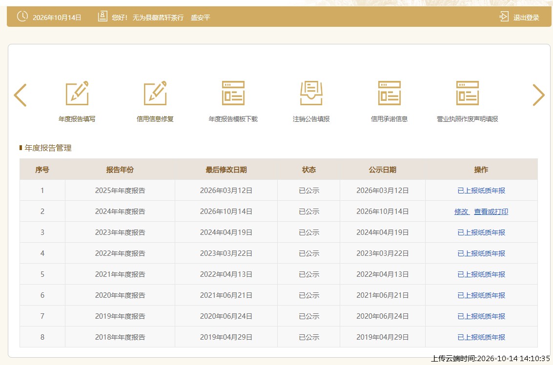This screenshot has height=365, width=553.
Task: Click the 信用承诺信息 icon
Action: click(x=389, y=93)
